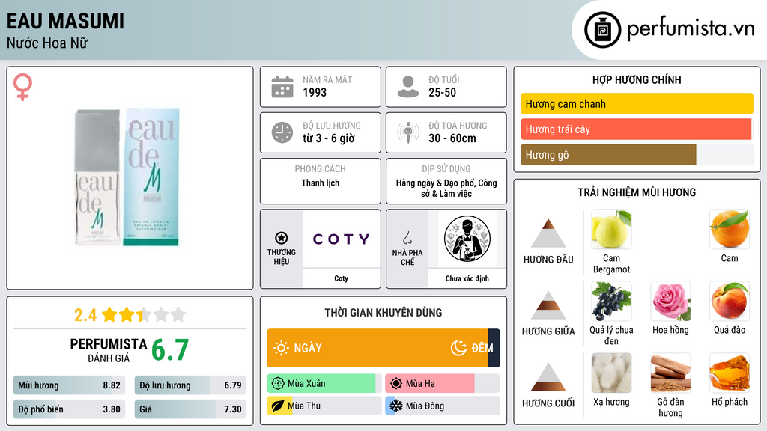Open the Hoa hồng rose note image
This screenshot has height=431, width=767.
coord(670,301)
